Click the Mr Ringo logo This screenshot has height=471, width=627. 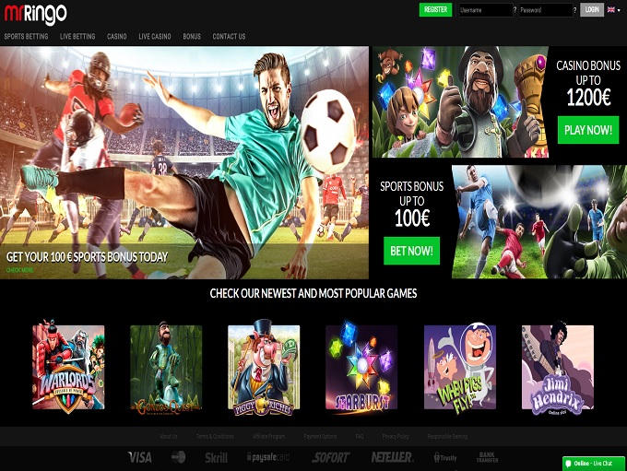tap(34, 12)
